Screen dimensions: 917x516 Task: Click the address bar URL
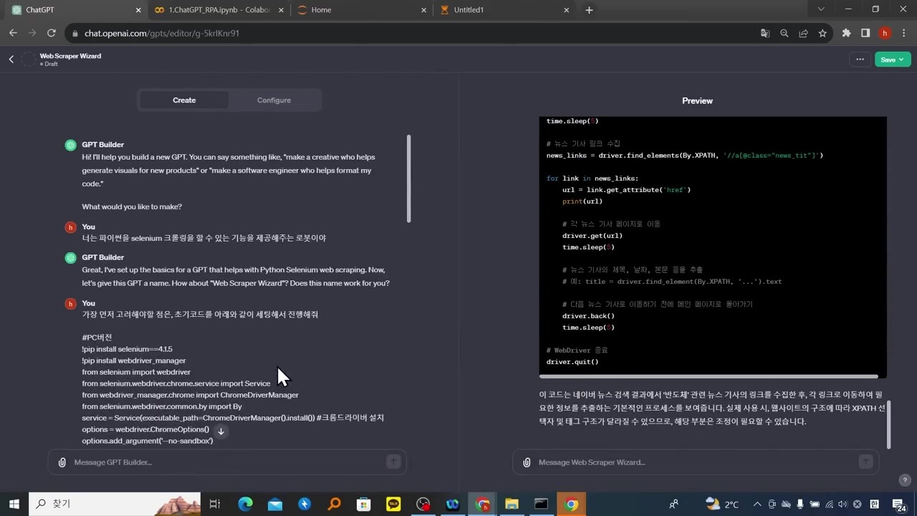(x=162, y=33)
